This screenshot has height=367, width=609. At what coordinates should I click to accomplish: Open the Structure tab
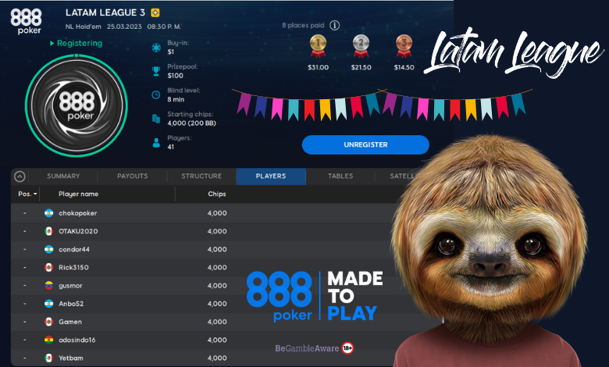point(201,176)
